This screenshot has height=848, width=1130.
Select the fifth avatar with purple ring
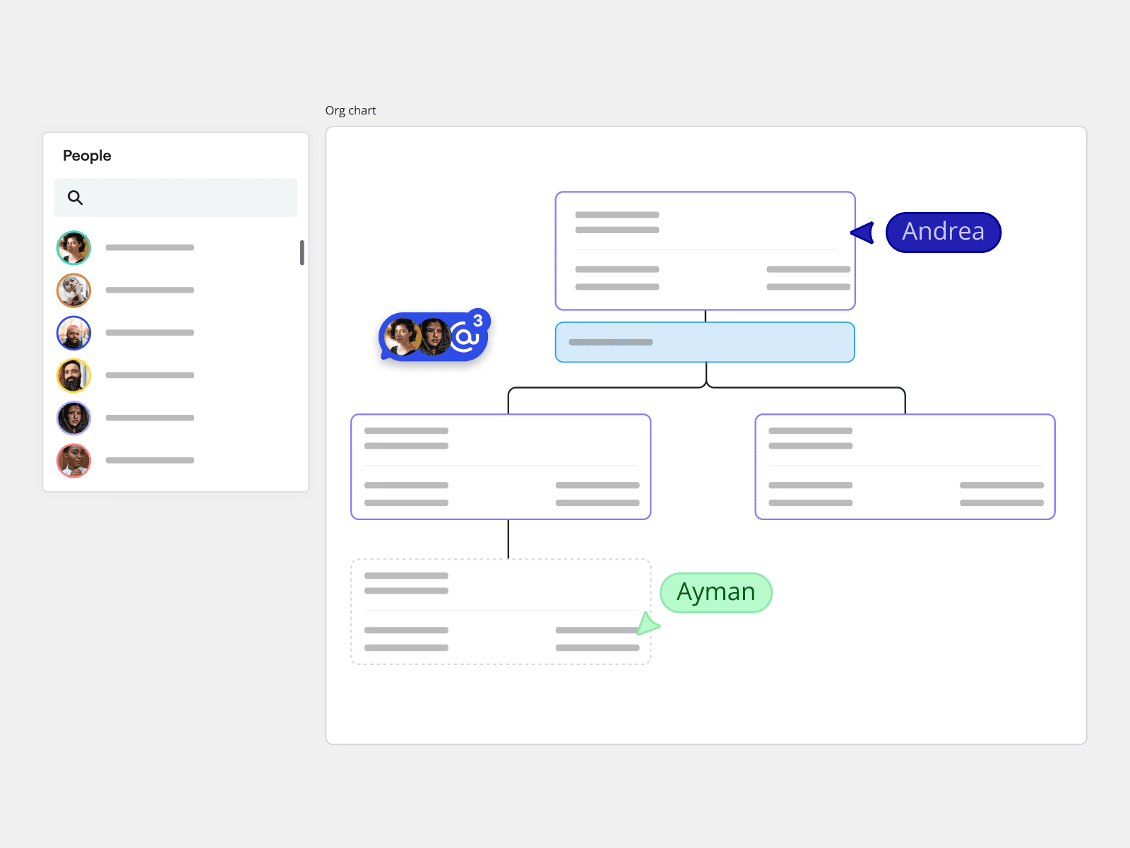click(74, 418)
